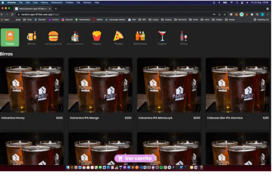Screen dimensions: 273x177
Task: Open the Bookmarks menu in menu bar
Action: [x=57, y=2]
